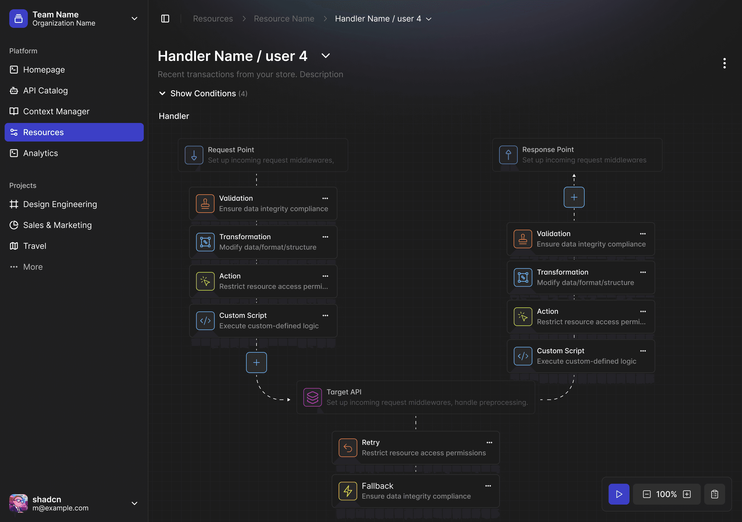This screenshot has height=522, width=742.
Task: Open Homepage in the sidebar
Action: point(74,70)
